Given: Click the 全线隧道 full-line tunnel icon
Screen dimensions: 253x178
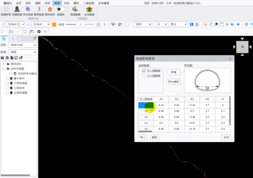Looking at the screenshot, I should (x=89, y=9).
